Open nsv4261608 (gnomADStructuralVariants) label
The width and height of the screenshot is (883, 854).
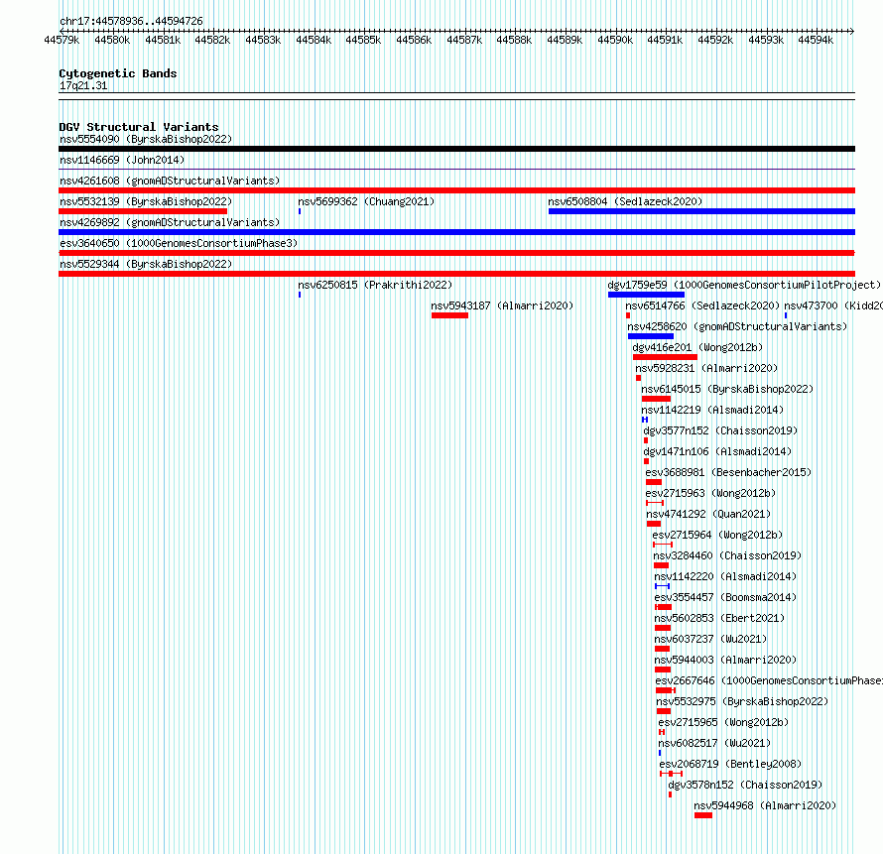pos(170,181)
